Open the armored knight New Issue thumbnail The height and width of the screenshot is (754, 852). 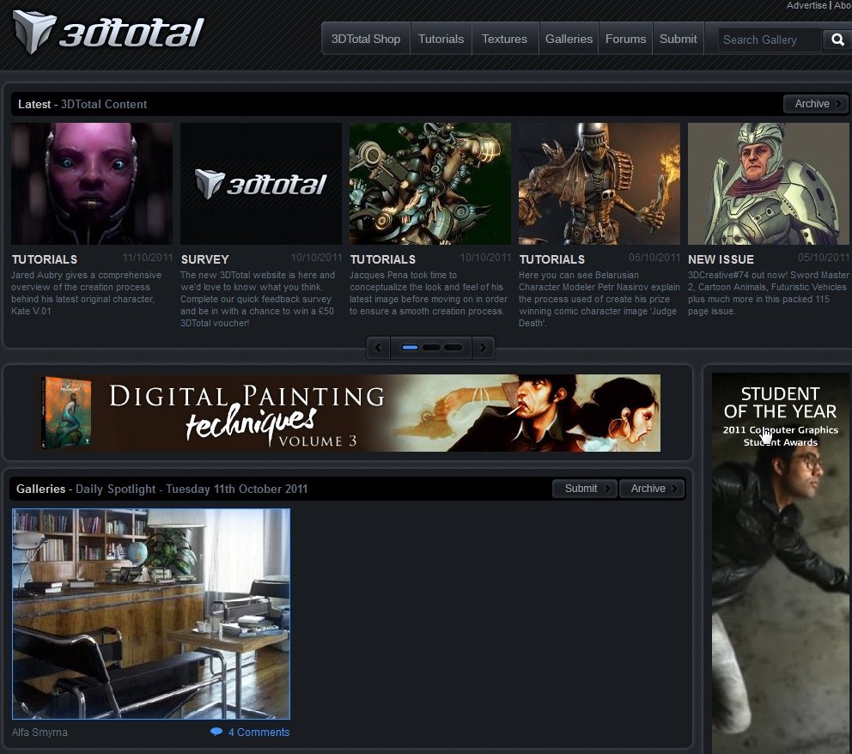tap(769, 184)
